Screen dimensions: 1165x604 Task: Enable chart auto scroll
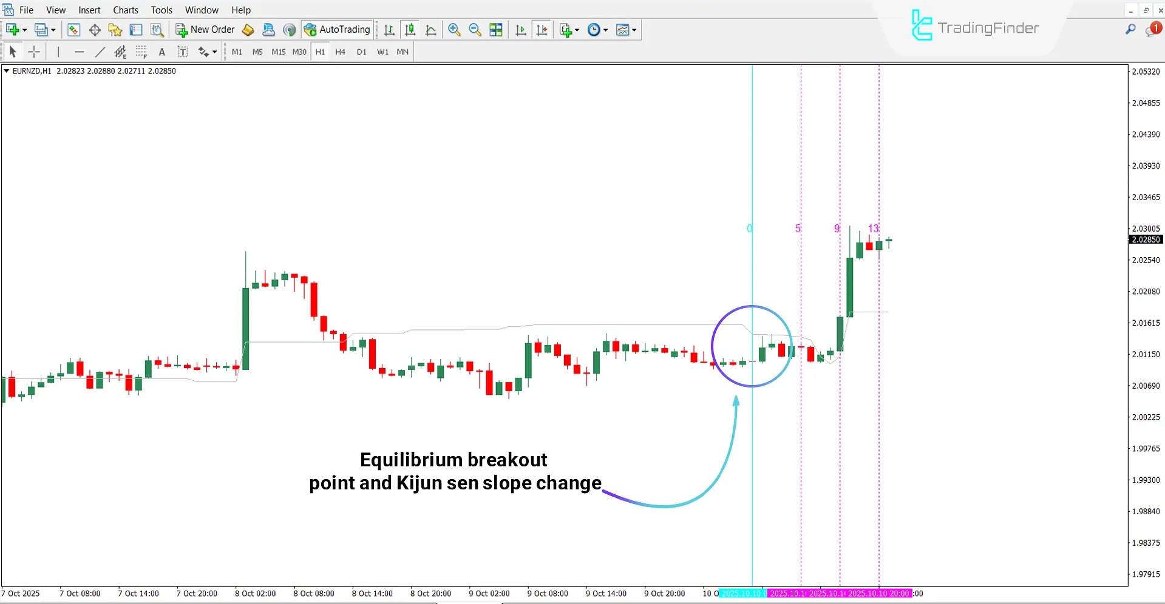[520, 30]
